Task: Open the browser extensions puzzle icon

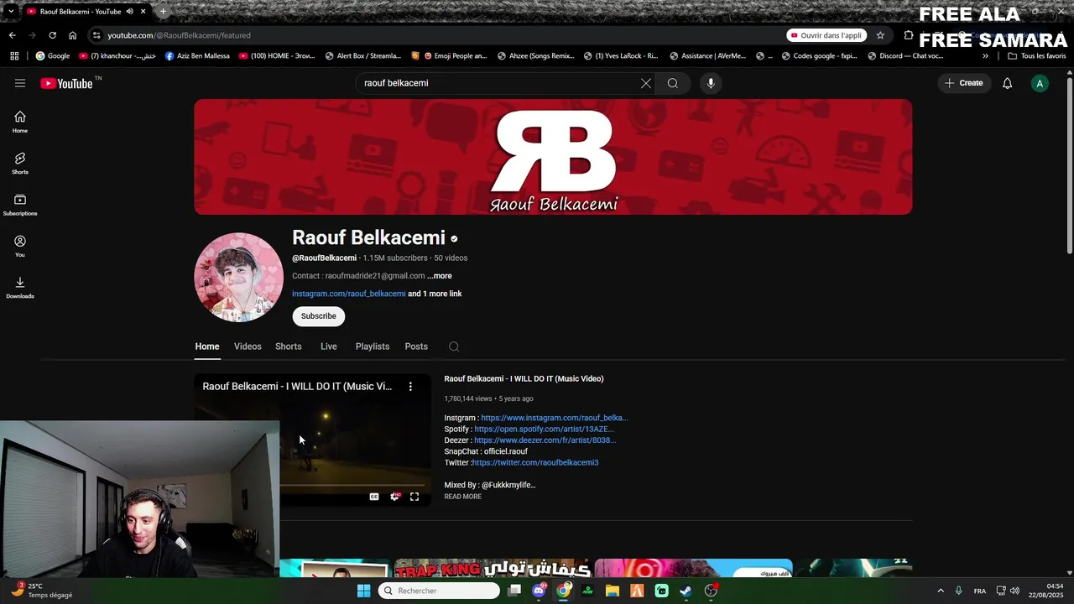Action: click(x=909, y=35)
